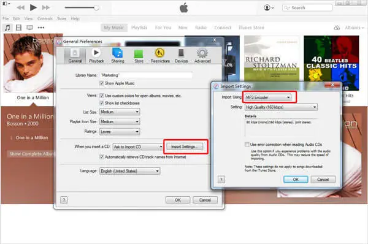Confirm with OK in Import Settings dialog
This screenshot has height=244, width=368.
tap(296, 180)
